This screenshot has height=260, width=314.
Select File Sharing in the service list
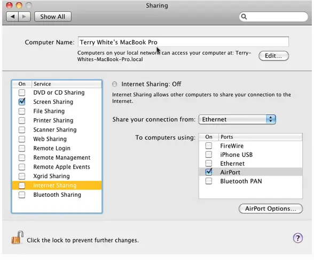[x=57, y=111]
